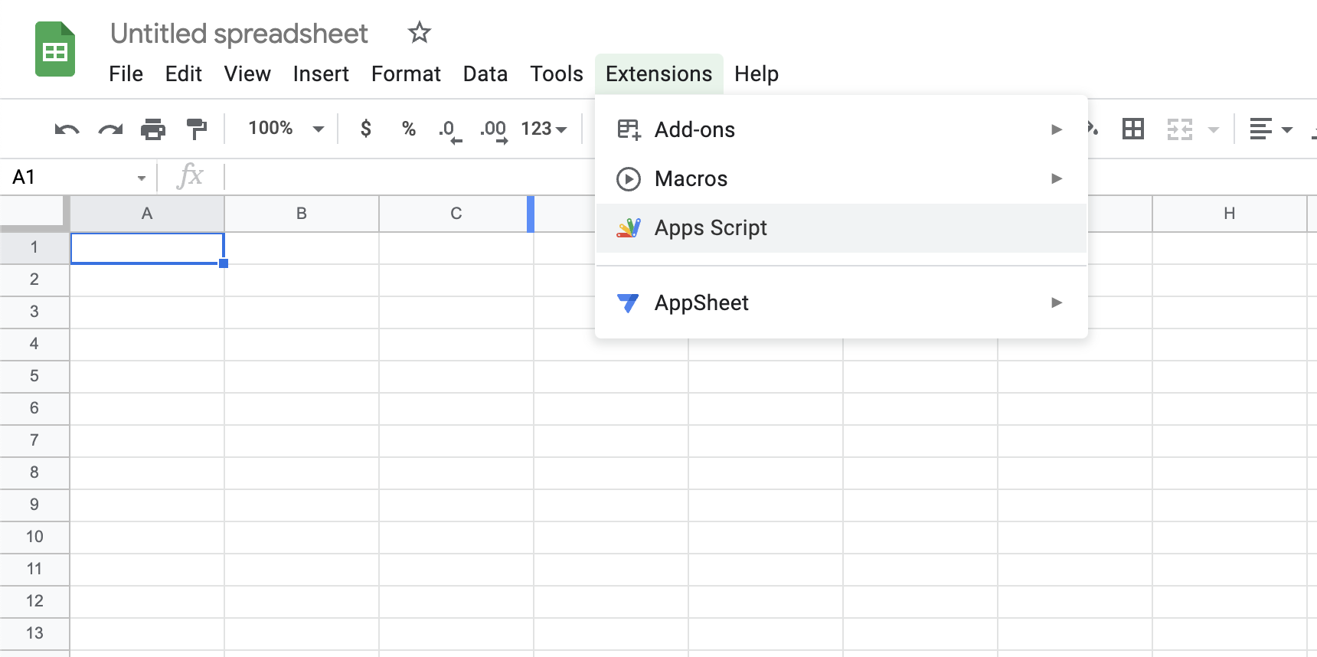Star the Untitled spreadsheet
The image size is (1317, 657).
click(x=419, y=33)
